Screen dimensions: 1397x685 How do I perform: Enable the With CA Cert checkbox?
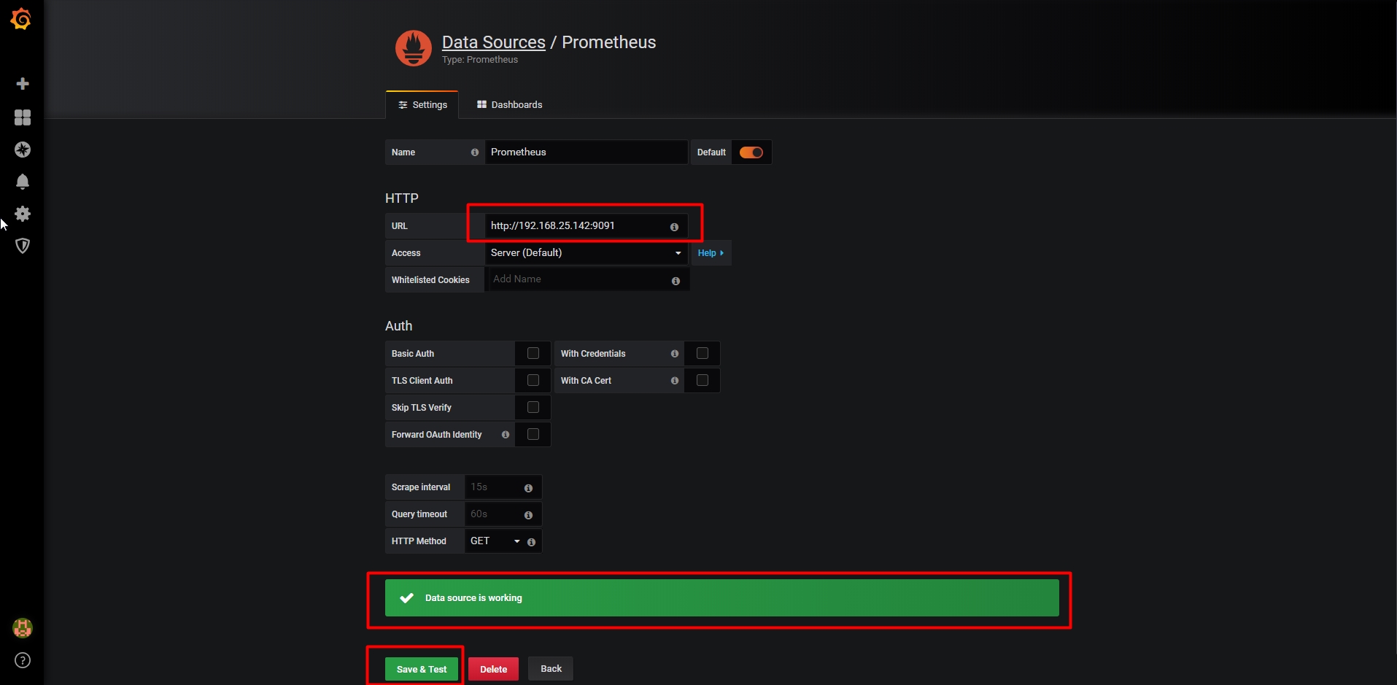coord(703,380)
